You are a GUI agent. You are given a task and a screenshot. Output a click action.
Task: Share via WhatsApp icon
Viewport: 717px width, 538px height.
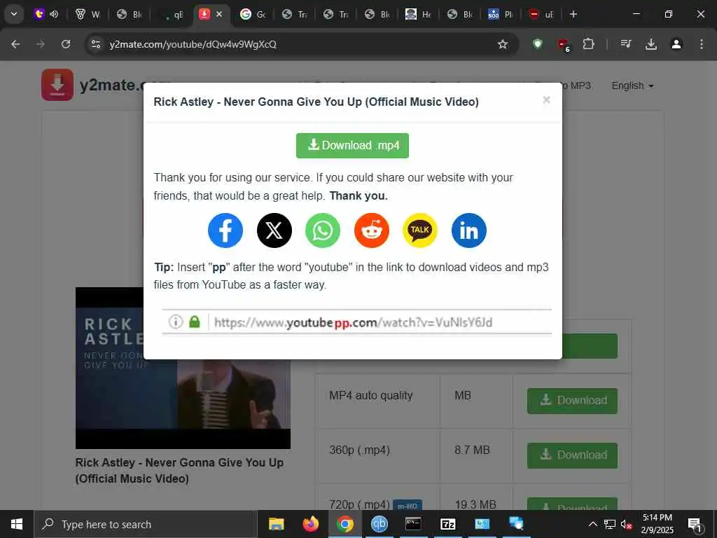click(x=322, y=230)
